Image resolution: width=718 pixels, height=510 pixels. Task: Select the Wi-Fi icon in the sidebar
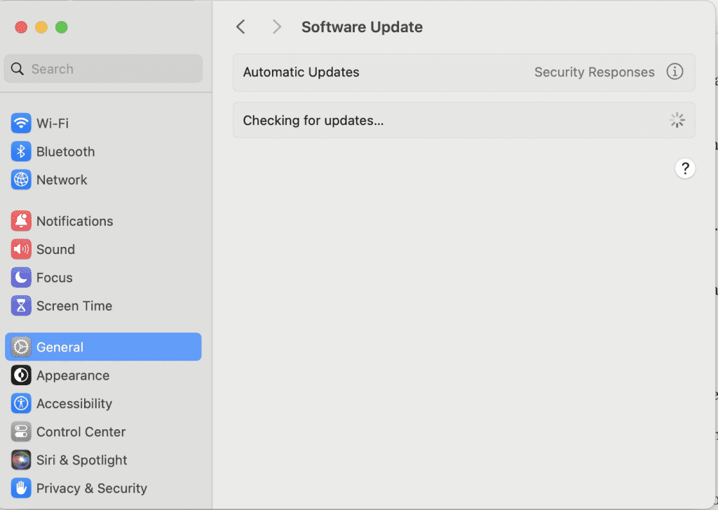point(21,123)
